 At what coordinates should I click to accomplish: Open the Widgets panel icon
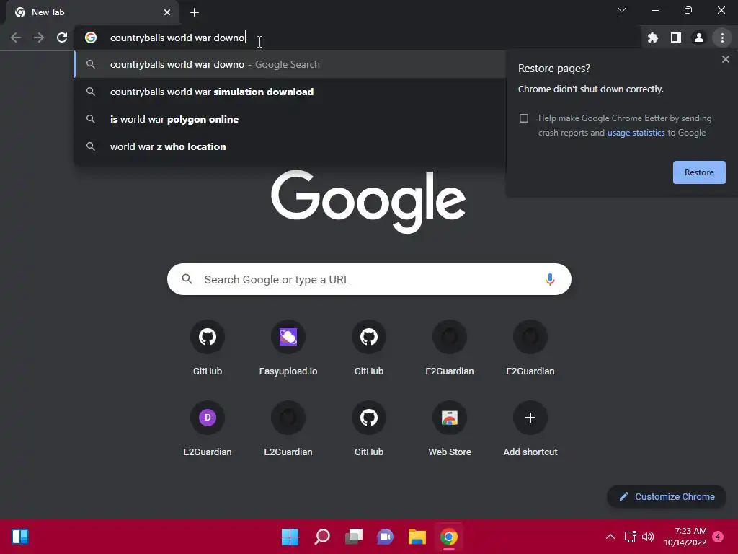pos(20,537)
